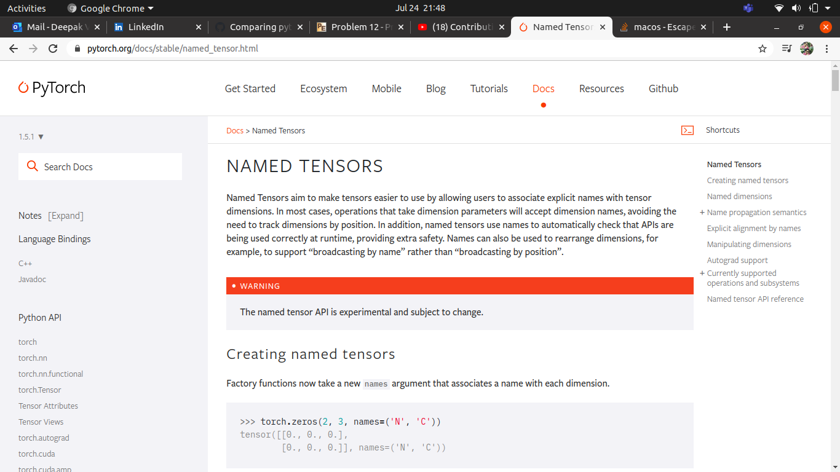Bookmark this page with the star icon
The height and width of the screenshot is (472, 840).
(763, 49)
